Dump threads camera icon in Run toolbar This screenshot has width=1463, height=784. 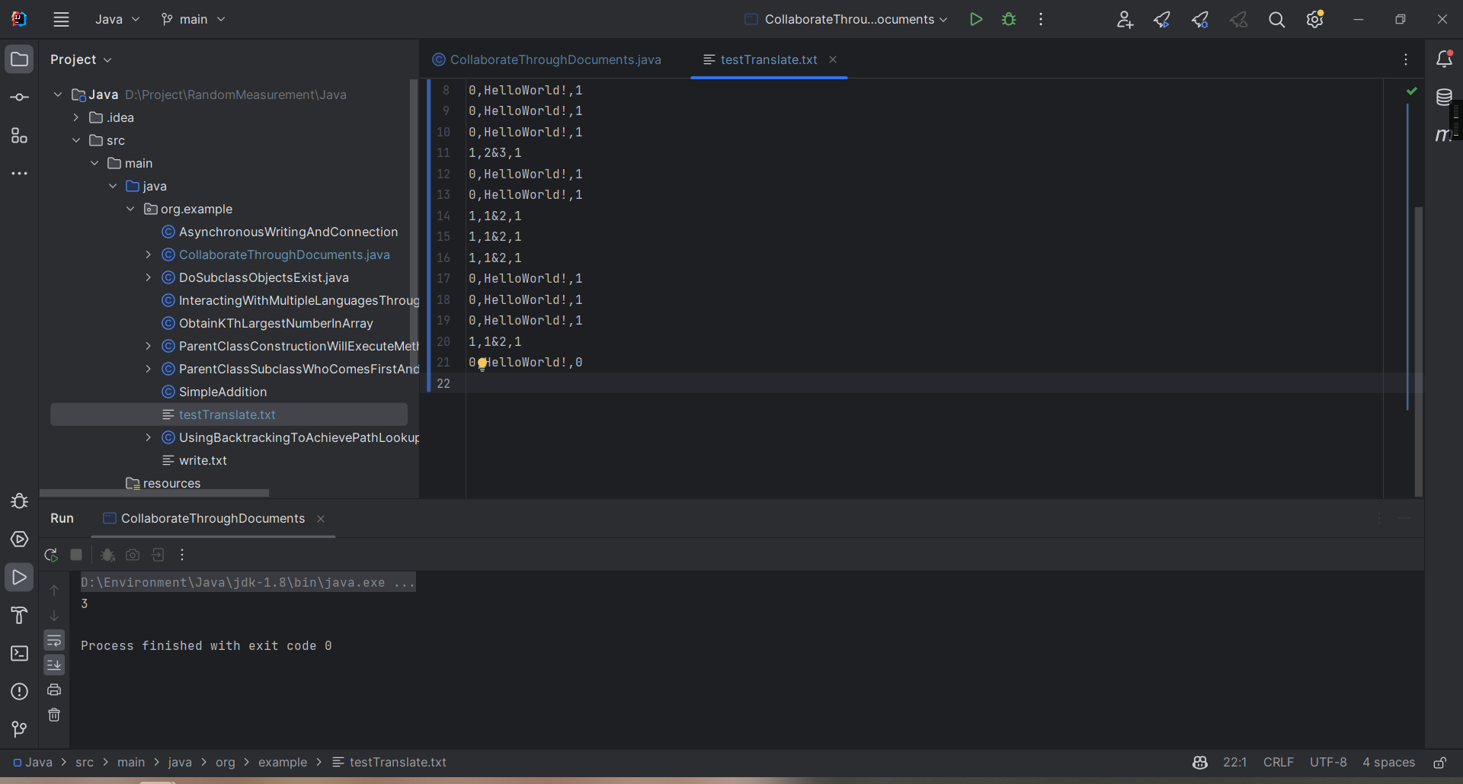133,555
